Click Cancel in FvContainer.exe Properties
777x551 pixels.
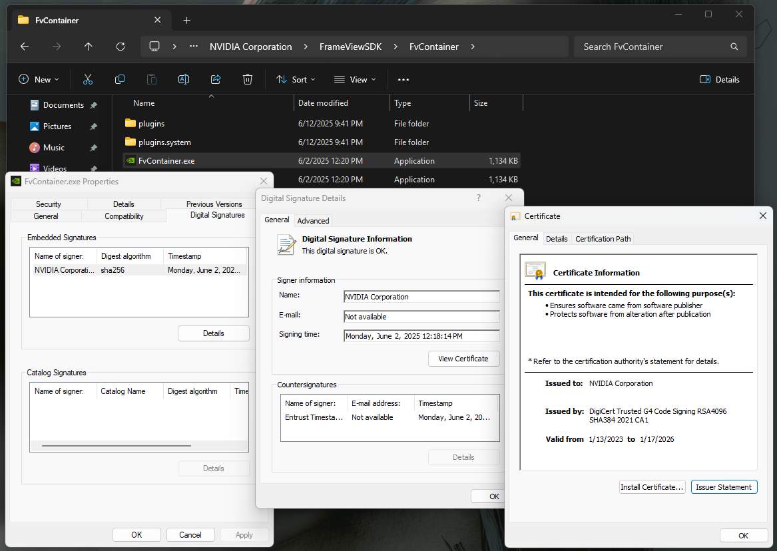tap(190, 534)
